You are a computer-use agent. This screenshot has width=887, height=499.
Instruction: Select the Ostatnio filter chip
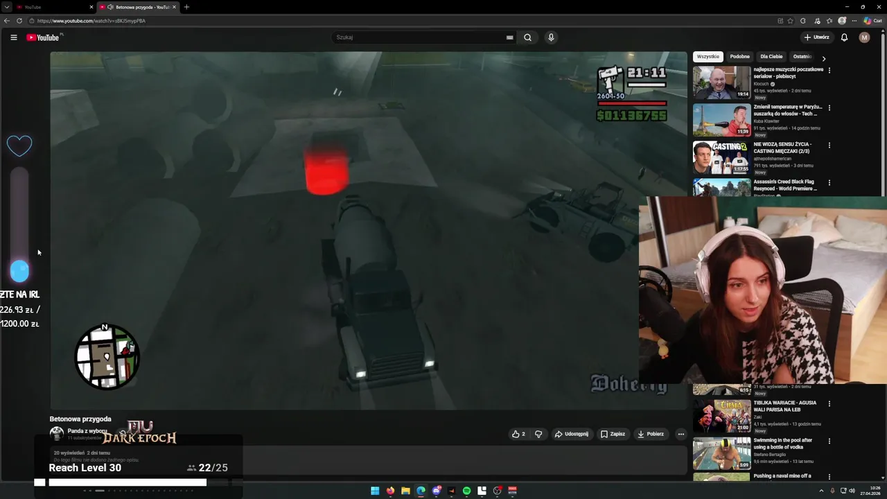coord(802,57)
